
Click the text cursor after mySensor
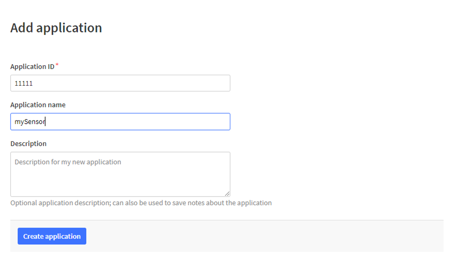tap(46, 122)
